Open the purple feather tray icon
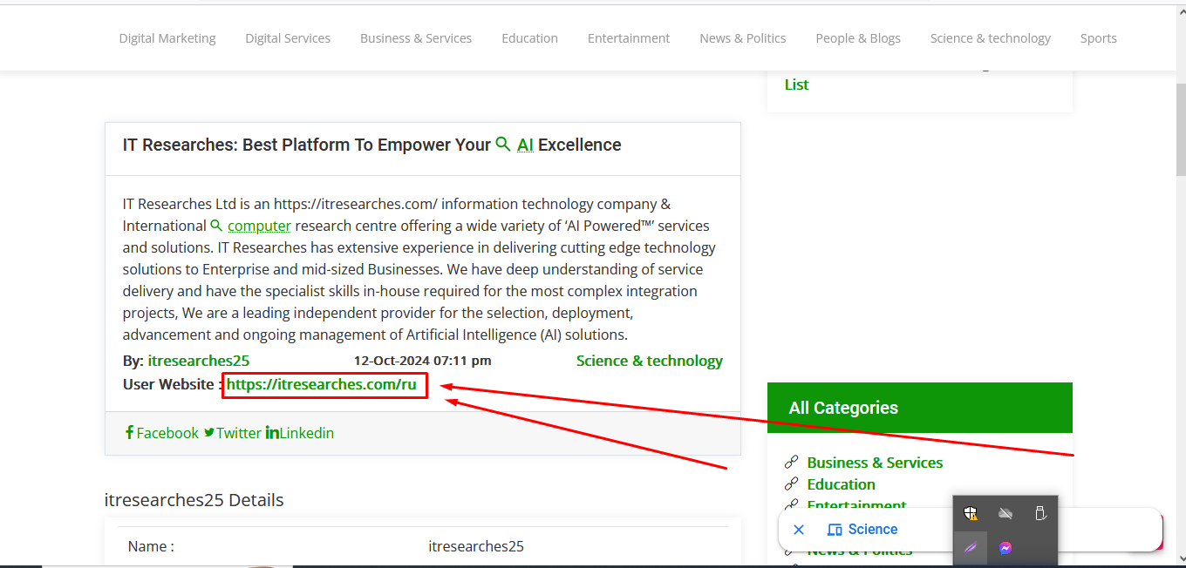The height and width of the screenshot is (568, 1186). click(971, 548)
